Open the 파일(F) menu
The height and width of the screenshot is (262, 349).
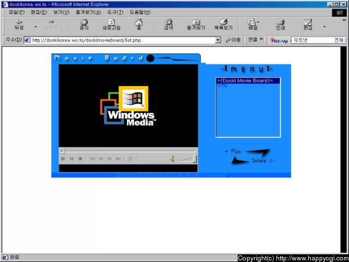[x=17, y=12]
